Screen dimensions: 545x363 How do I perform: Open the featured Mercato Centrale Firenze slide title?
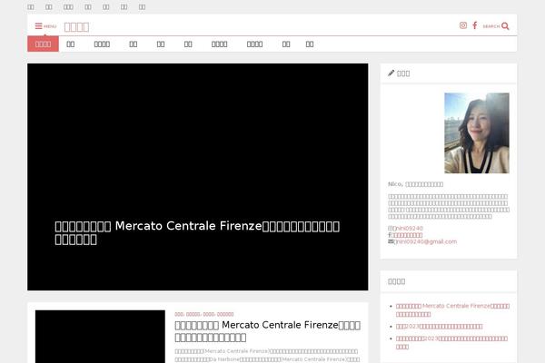[x=197, y=232]
